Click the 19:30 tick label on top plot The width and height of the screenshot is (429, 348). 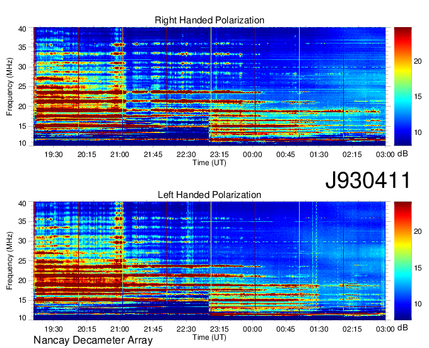click(x=54, y=154)
